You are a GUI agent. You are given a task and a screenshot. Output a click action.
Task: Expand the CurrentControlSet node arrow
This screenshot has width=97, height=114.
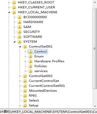20,81
